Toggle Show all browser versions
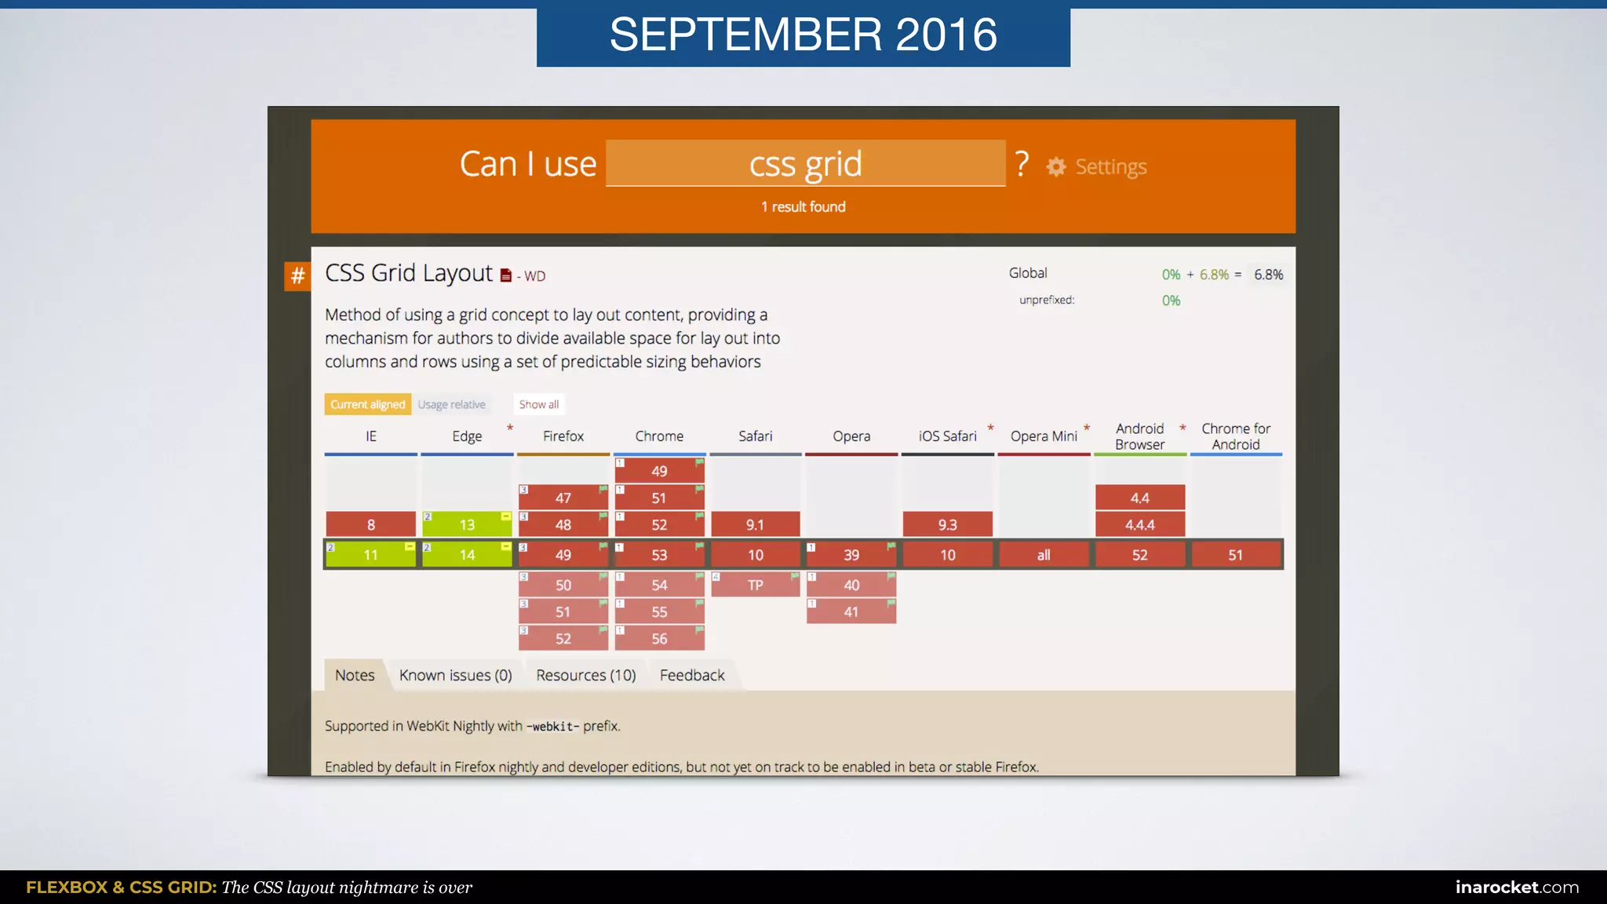The height and width of the screenshot is (904, 1607). [539, 404]
